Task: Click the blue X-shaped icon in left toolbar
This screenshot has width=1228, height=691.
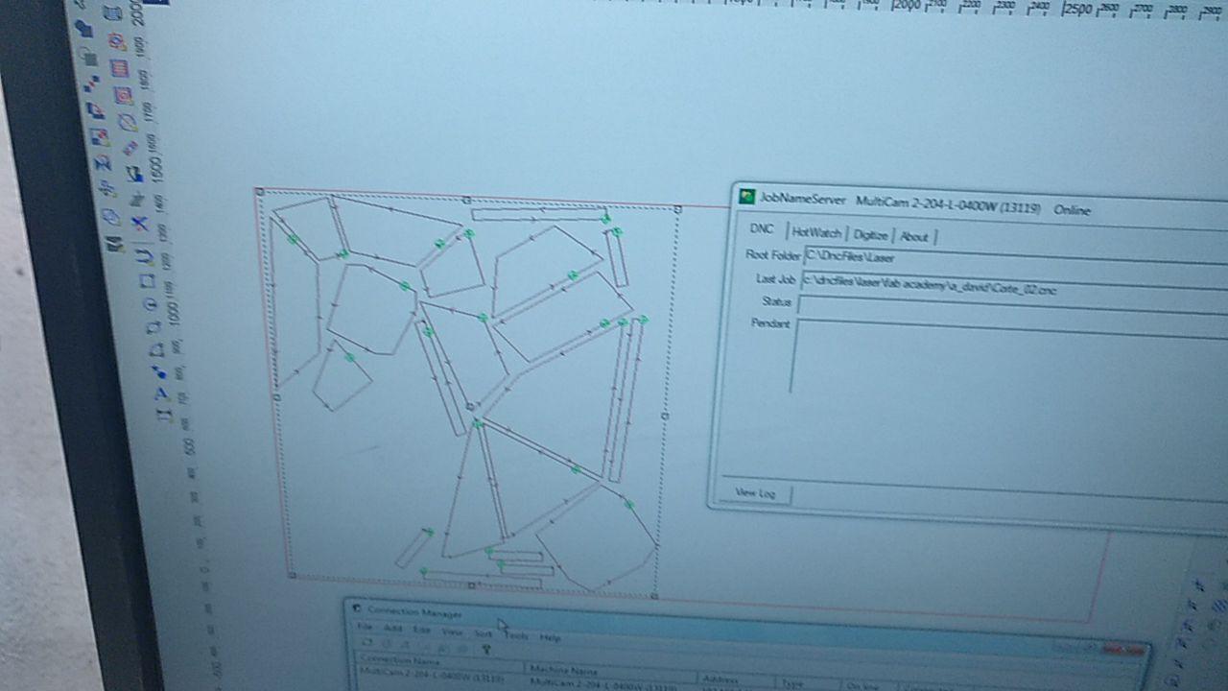Action: [141, 224]
